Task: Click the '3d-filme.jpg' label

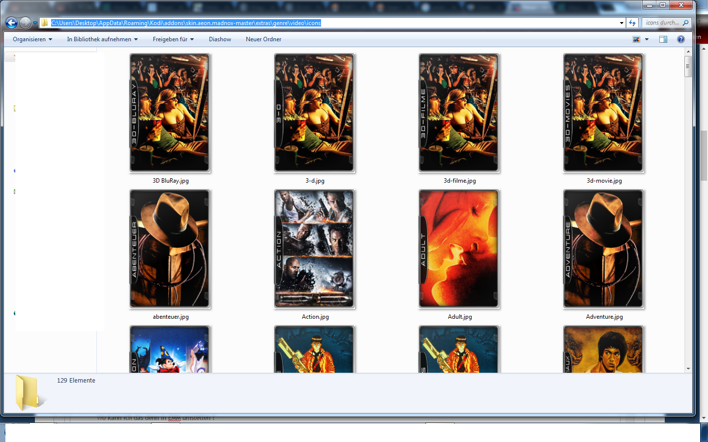Action: click(460, 181)
